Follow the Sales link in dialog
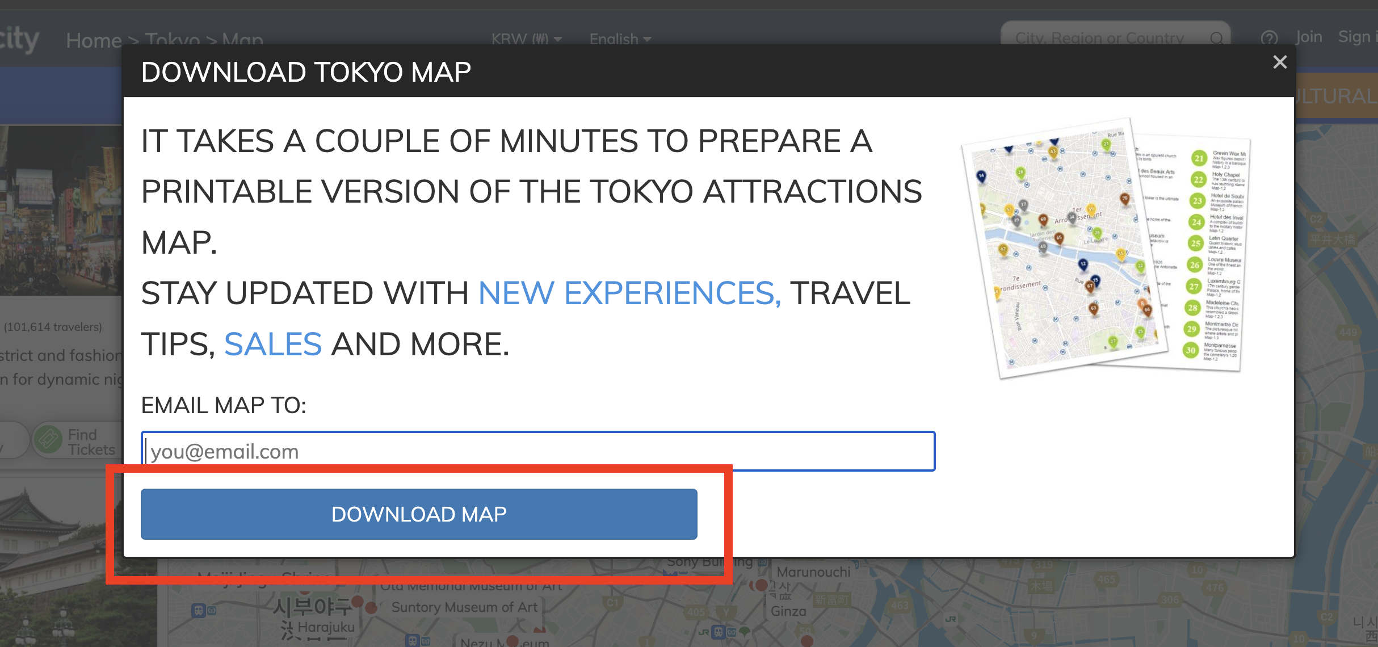Viewport: 1378px width, 647px height. [x=273, y=344]
